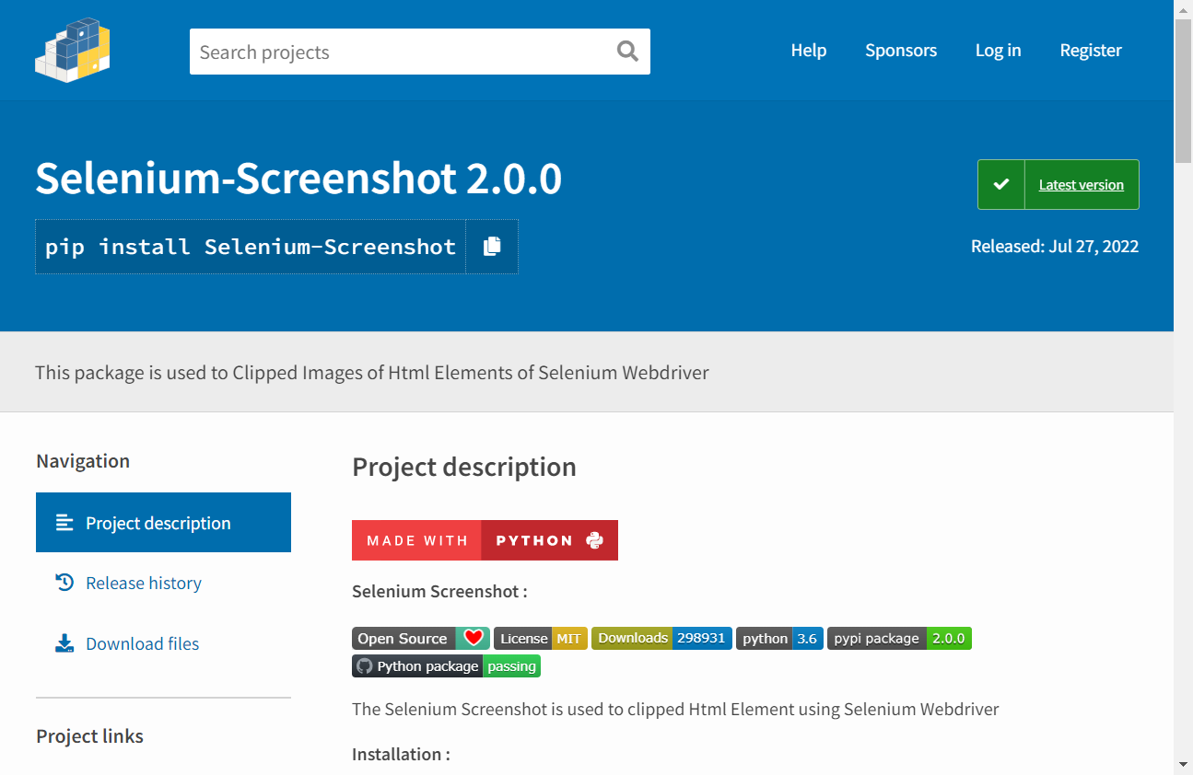1193x775 pixels.
Task: Click the Python package passing badge
Action: [446, 666]
